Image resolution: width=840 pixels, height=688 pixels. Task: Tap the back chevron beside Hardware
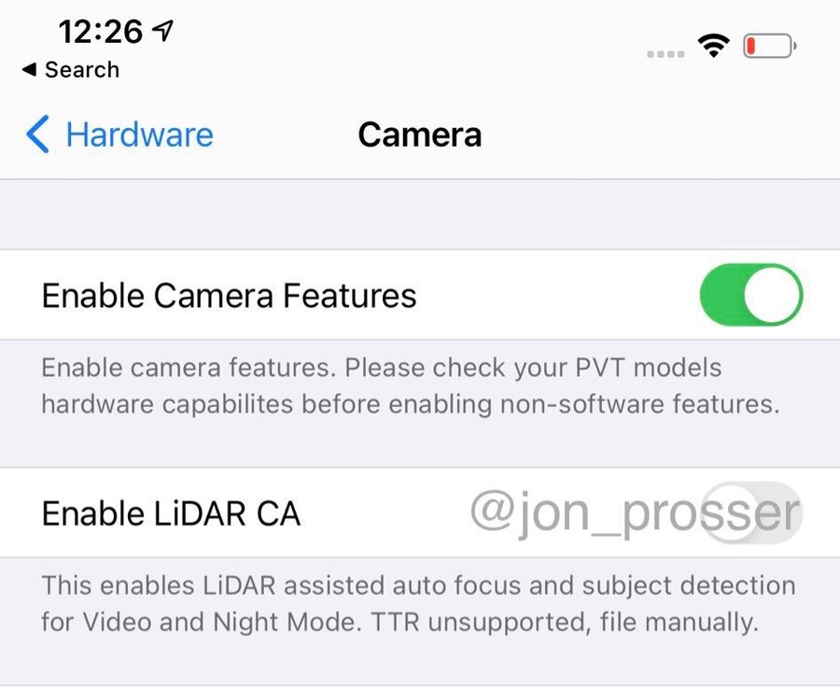(37, 133)
